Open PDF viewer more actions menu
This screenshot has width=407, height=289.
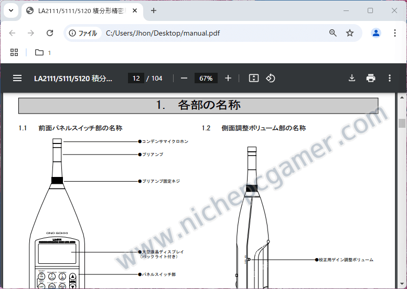[389, 79]
